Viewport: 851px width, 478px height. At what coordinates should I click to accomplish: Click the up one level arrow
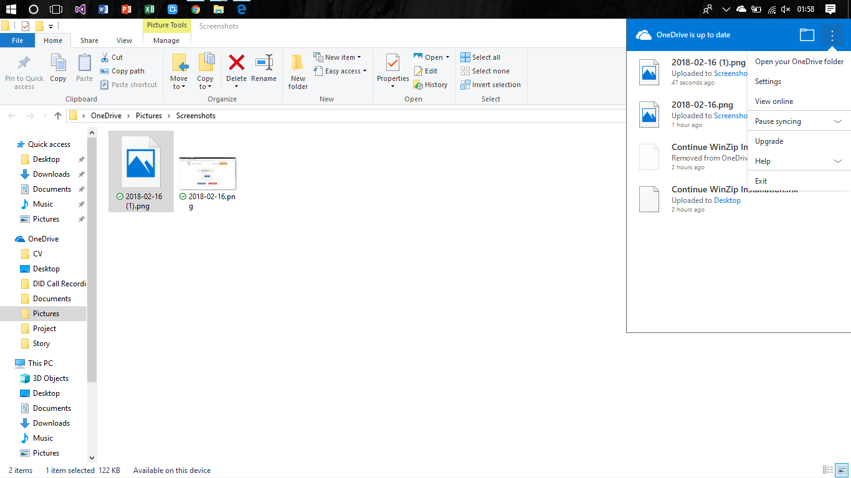pyautogui.click(x=58, y=116)
